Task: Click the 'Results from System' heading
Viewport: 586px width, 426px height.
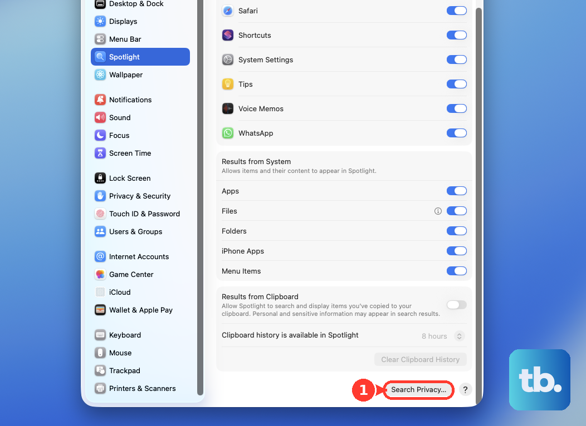Action: [256, 161]
